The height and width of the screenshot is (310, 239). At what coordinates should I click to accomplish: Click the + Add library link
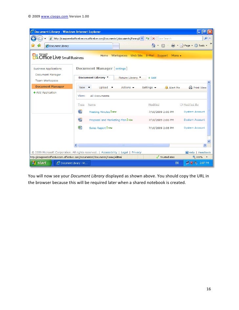152,78
